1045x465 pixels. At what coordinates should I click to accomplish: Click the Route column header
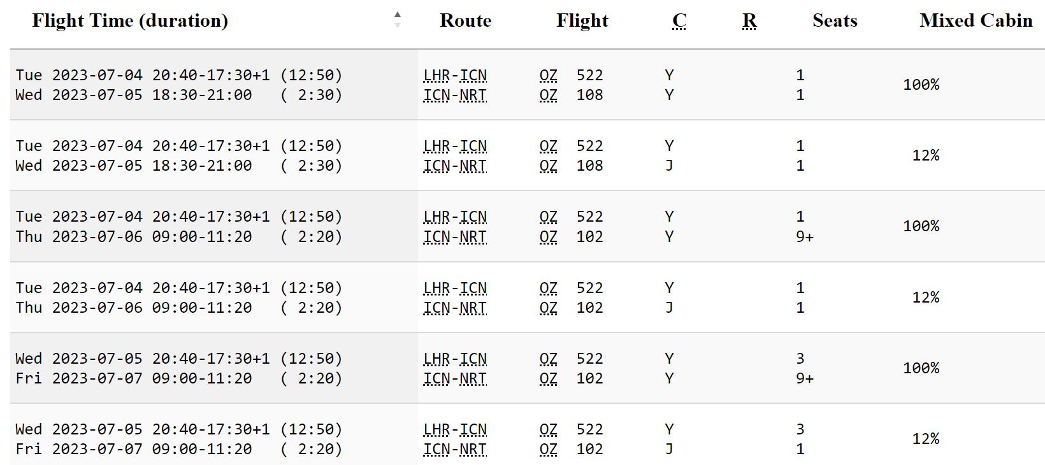coord(465,20)
